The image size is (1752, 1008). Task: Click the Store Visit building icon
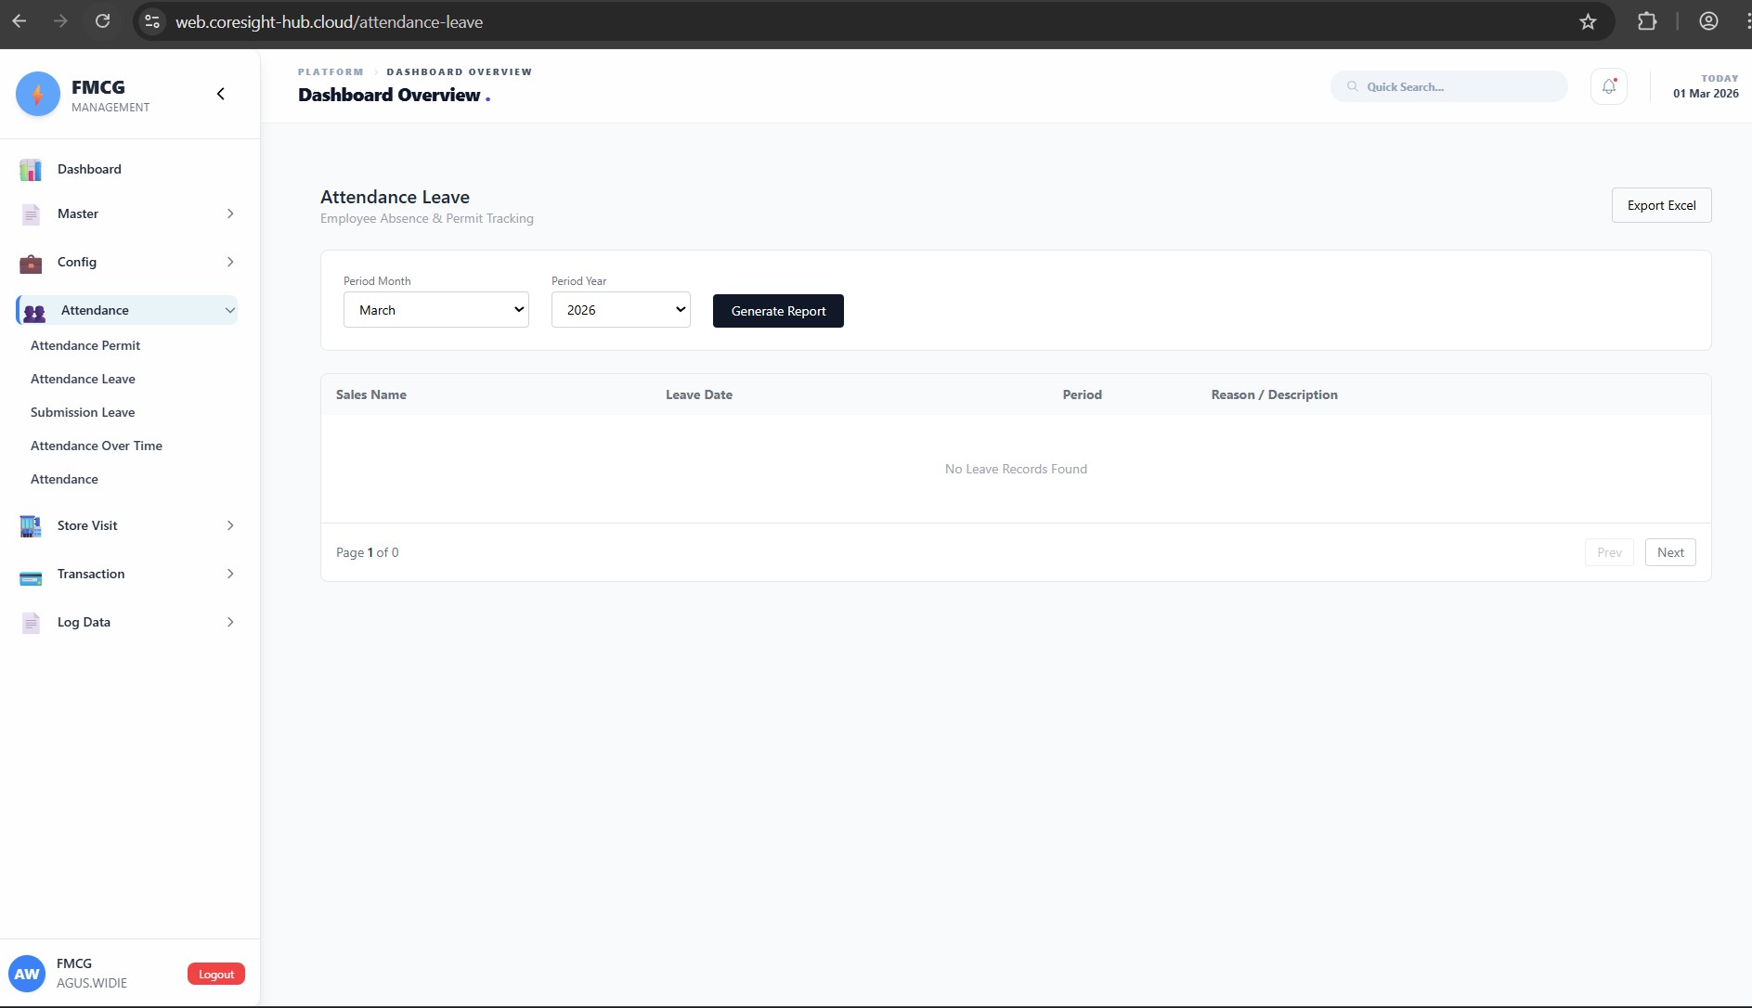(x=31, y=526)
